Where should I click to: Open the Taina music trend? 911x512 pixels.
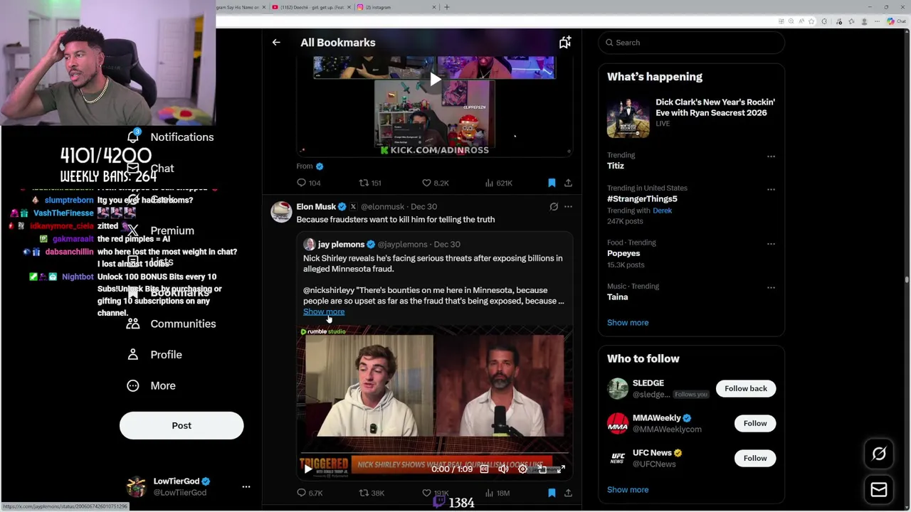pos(618,297)
